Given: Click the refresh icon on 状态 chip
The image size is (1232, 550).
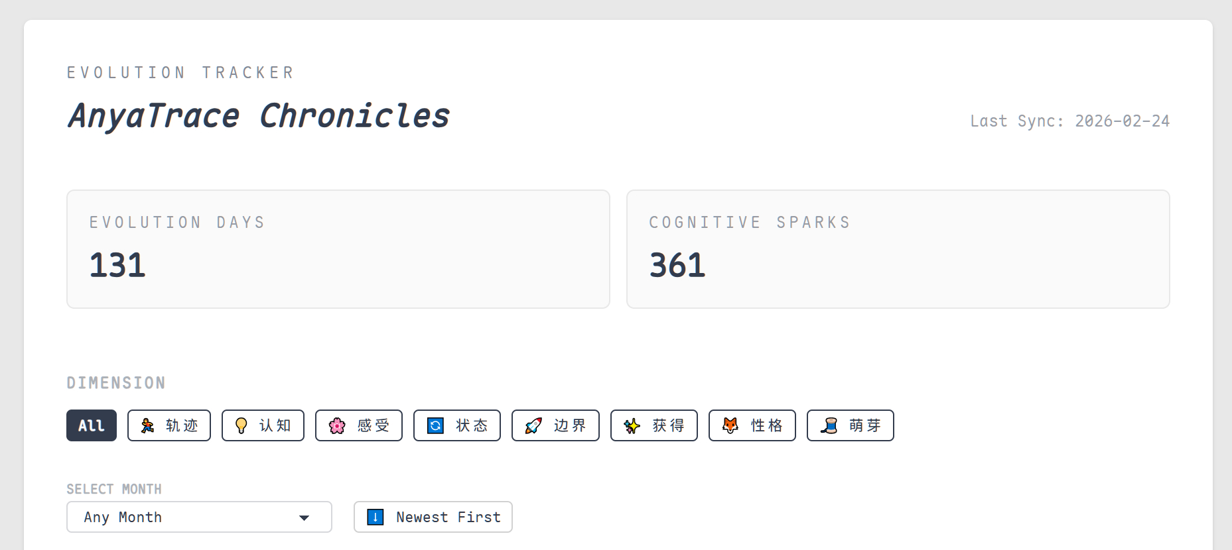Looking at the screenshot, I should click(435, 425).
